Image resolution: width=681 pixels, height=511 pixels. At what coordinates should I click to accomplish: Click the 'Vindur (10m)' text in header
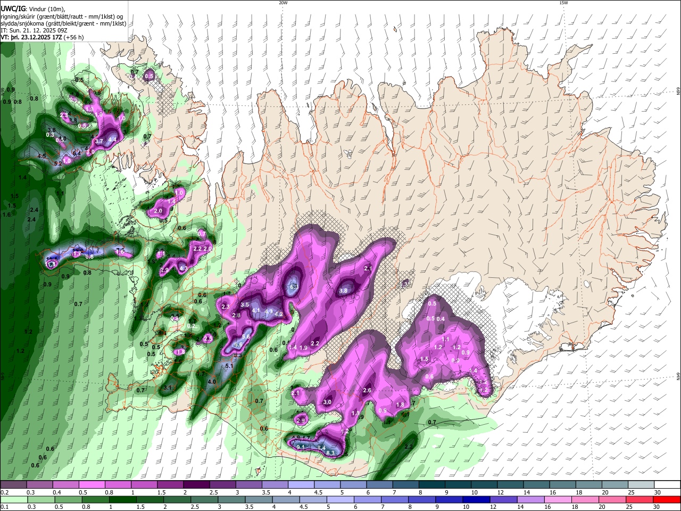tap(46, 9)
